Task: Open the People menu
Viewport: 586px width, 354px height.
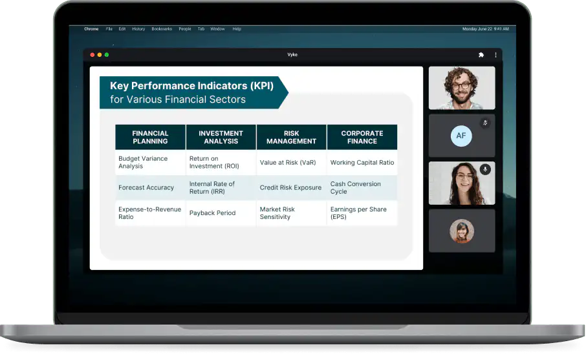Action: (x=185, y=29)
